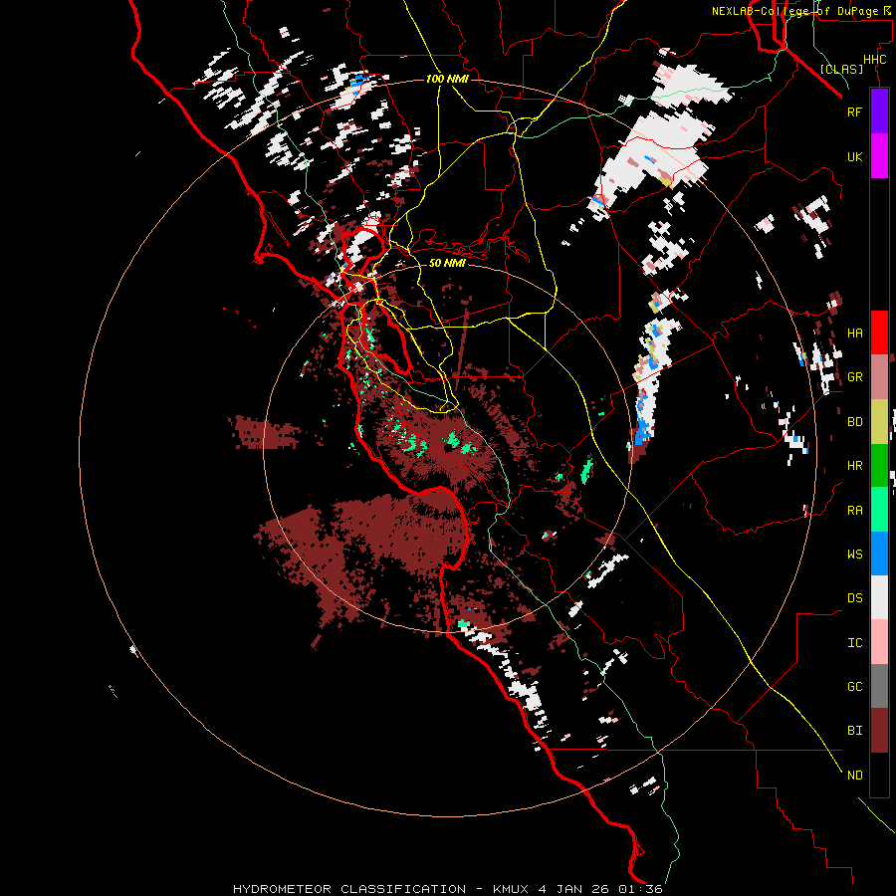
Task: Click the 'IC' legend label
Action: 854,643
